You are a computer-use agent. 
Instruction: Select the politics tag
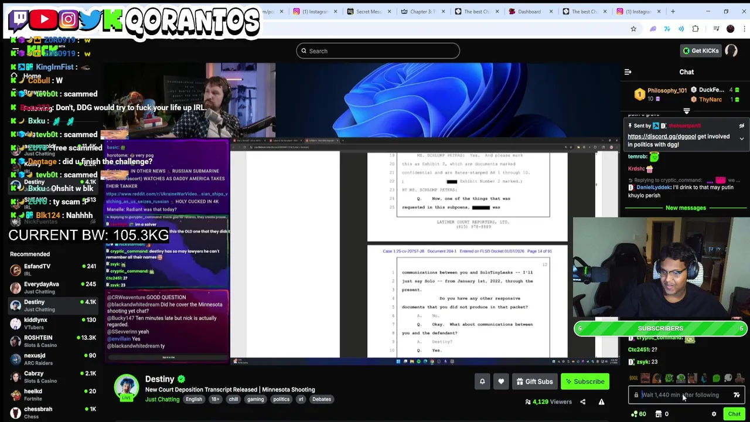(281, 399)
